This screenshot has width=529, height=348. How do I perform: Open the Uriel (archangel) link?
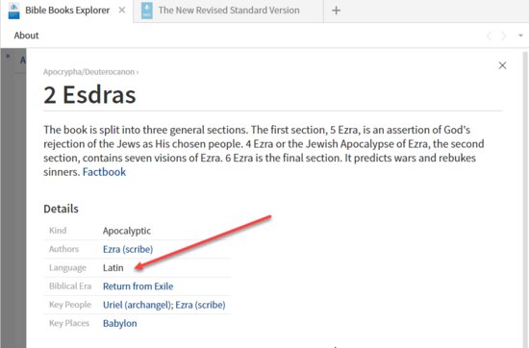pos(138,305)
